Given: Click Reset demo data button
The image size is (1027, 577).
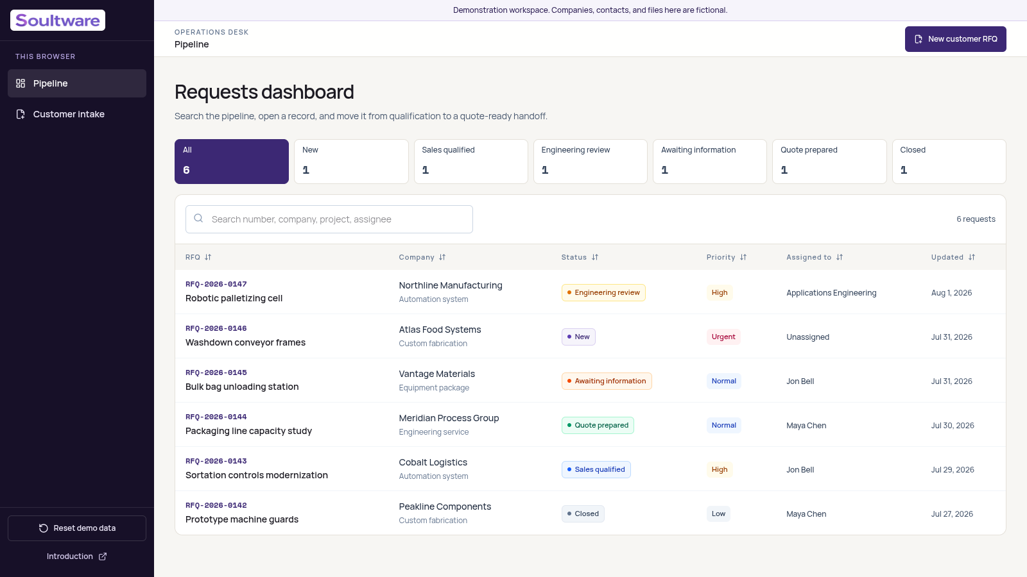Looking at the screenshot, I should [x=77, y=528].
